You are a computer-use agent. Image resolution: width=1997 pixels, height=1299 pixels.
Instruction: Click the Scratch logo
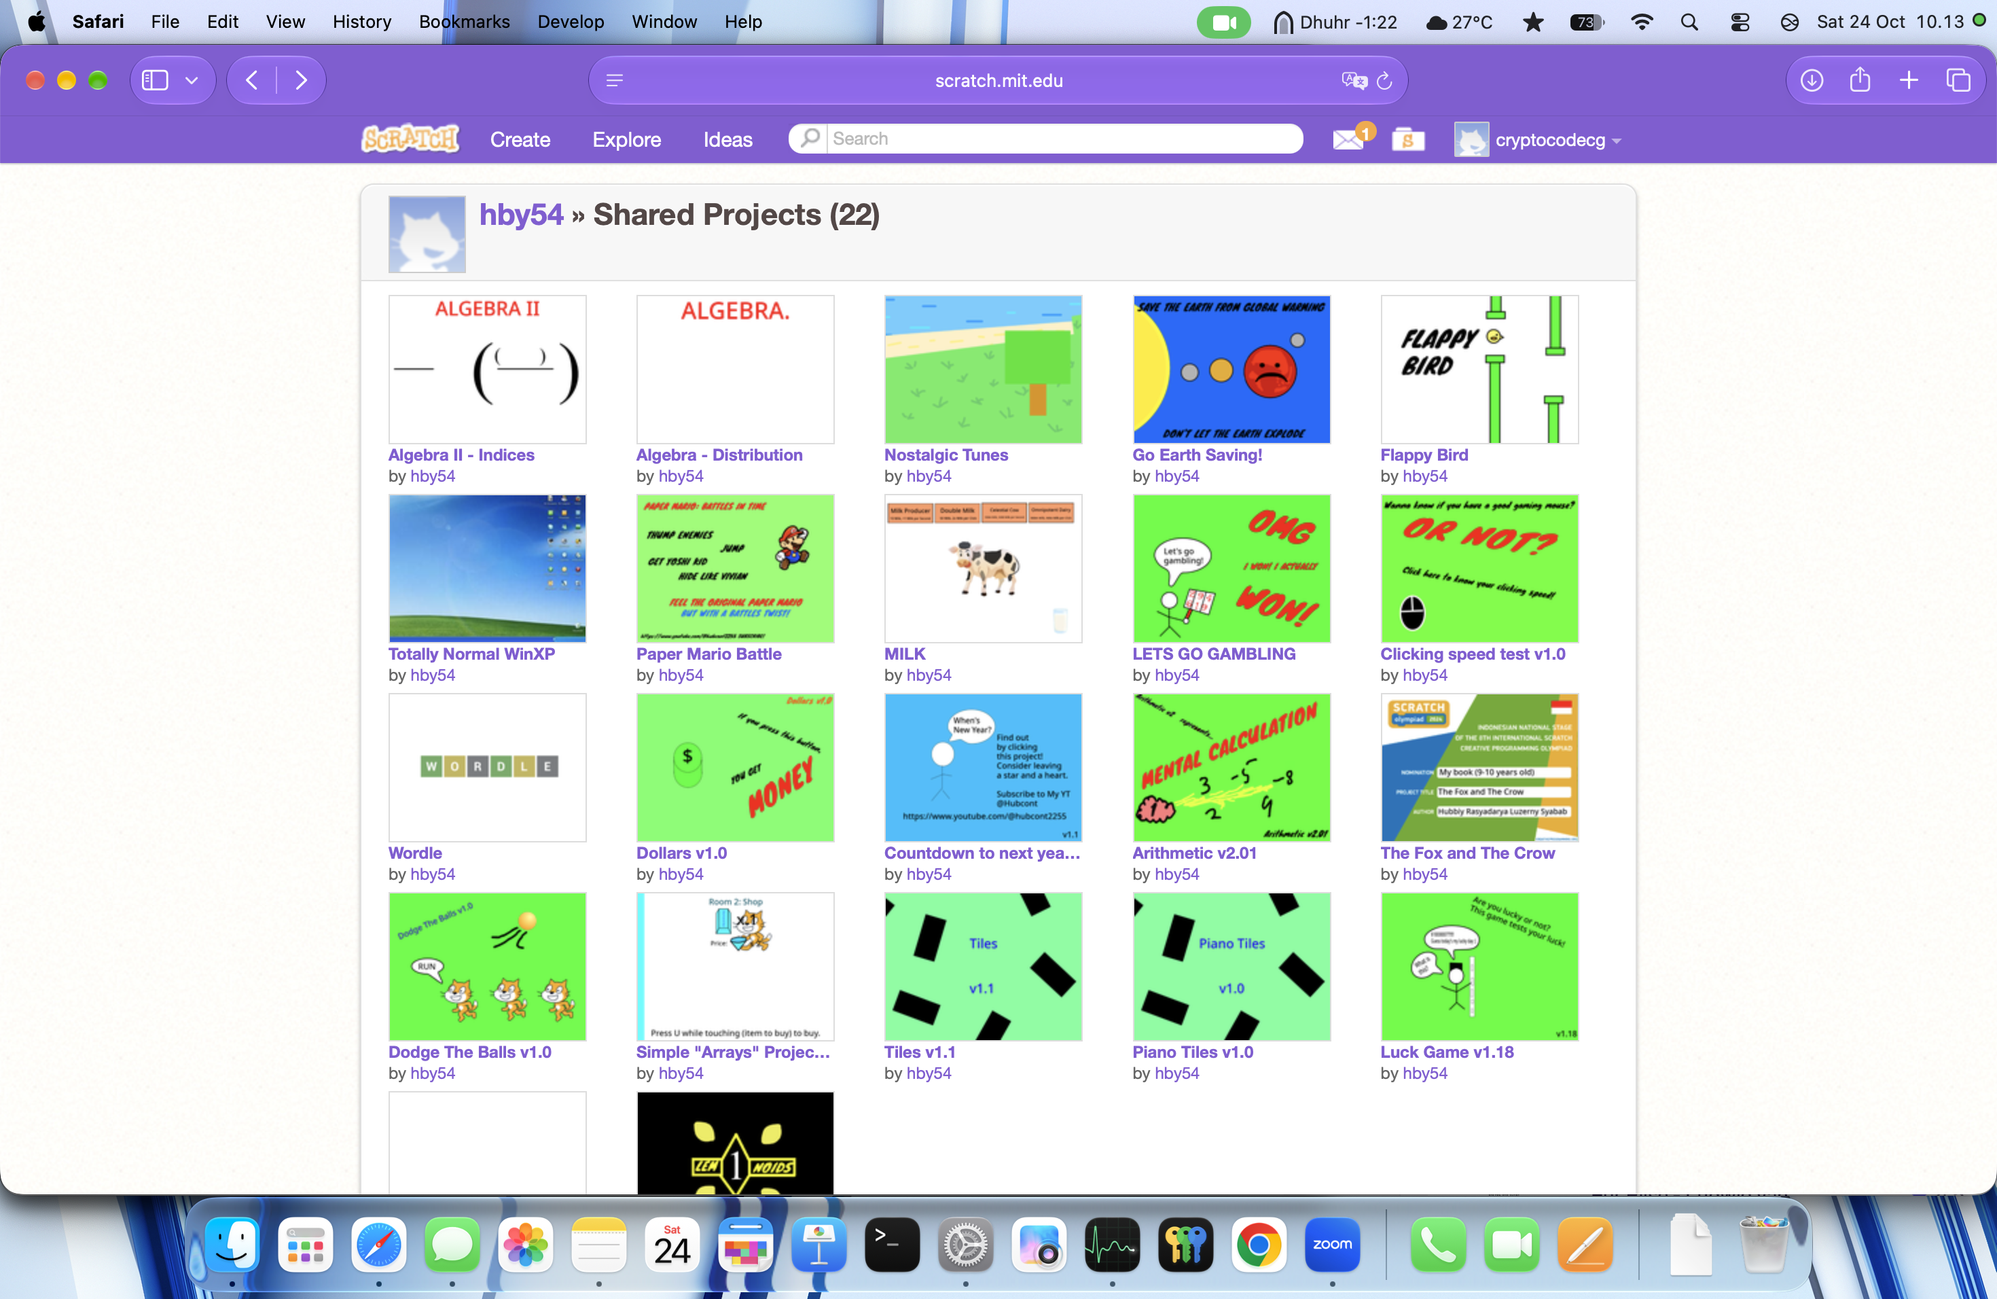(x=410, y=139)
